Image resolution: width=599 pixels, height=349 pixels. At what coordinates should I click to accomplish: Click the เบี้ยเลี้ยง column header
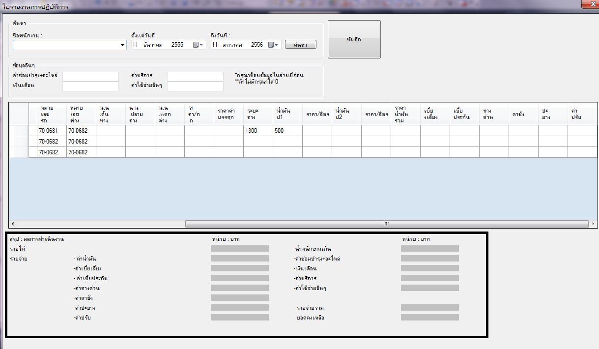435,114
